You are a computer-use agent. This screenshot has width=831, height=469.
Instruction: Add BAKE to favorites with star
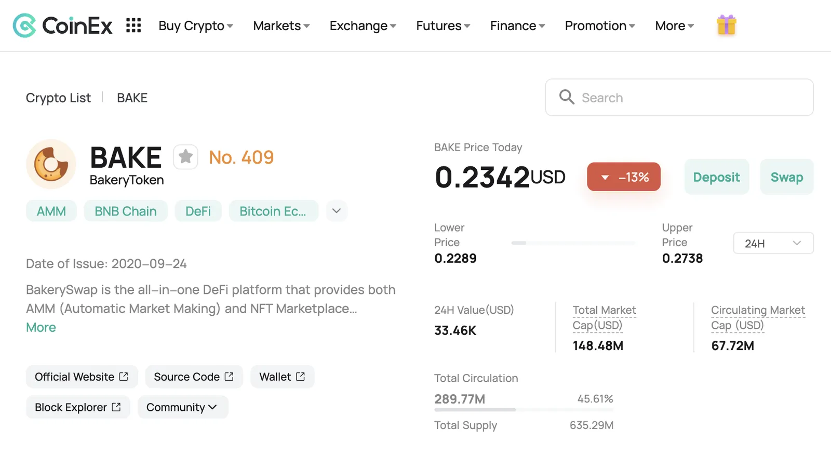coord(185,156)
